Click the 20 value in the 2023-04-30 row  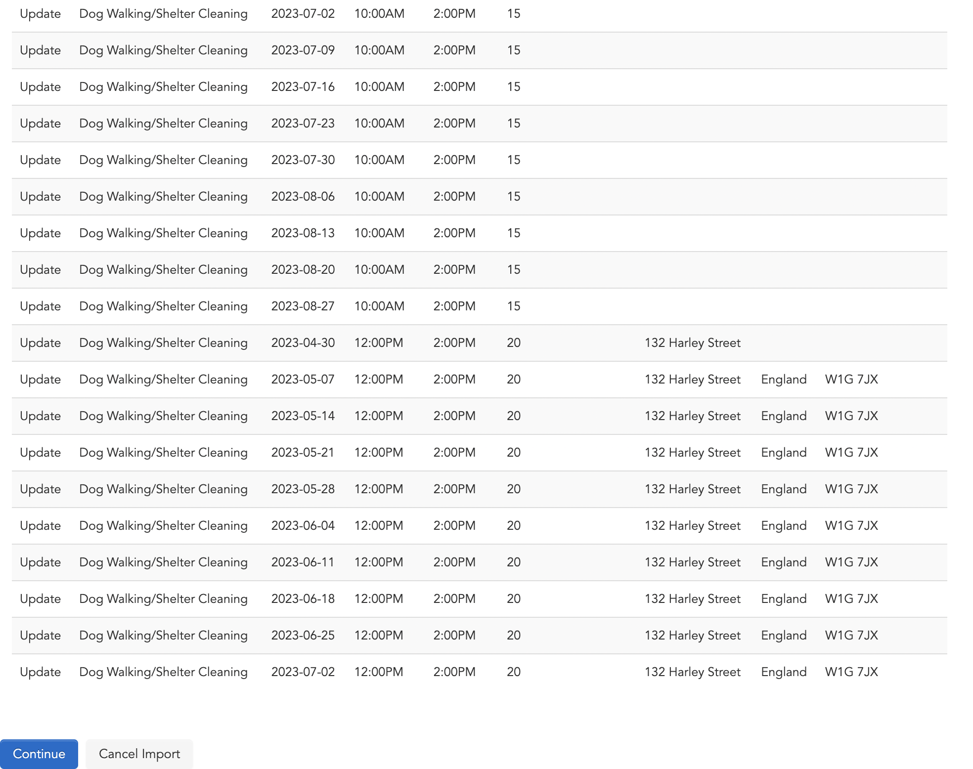coord(514,343)
